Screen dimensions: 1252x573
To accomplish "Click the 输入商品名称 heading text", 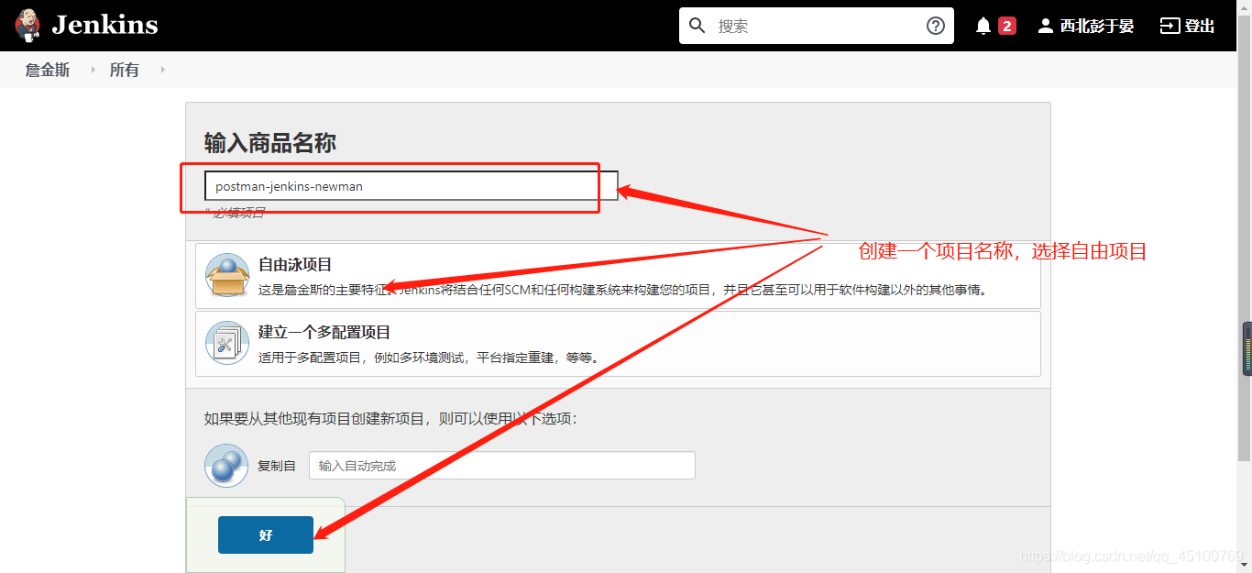I will [x=270, y=143].
